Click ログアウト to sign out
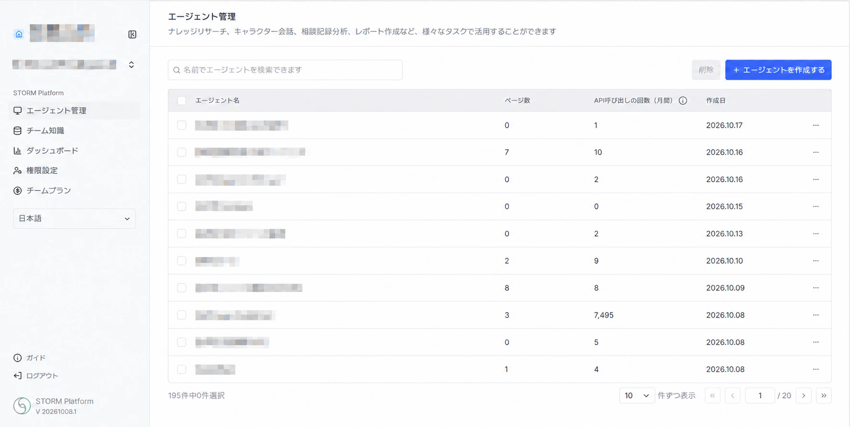Image resolution: width=850 pixels, height=427 pixels. point(36,376)
